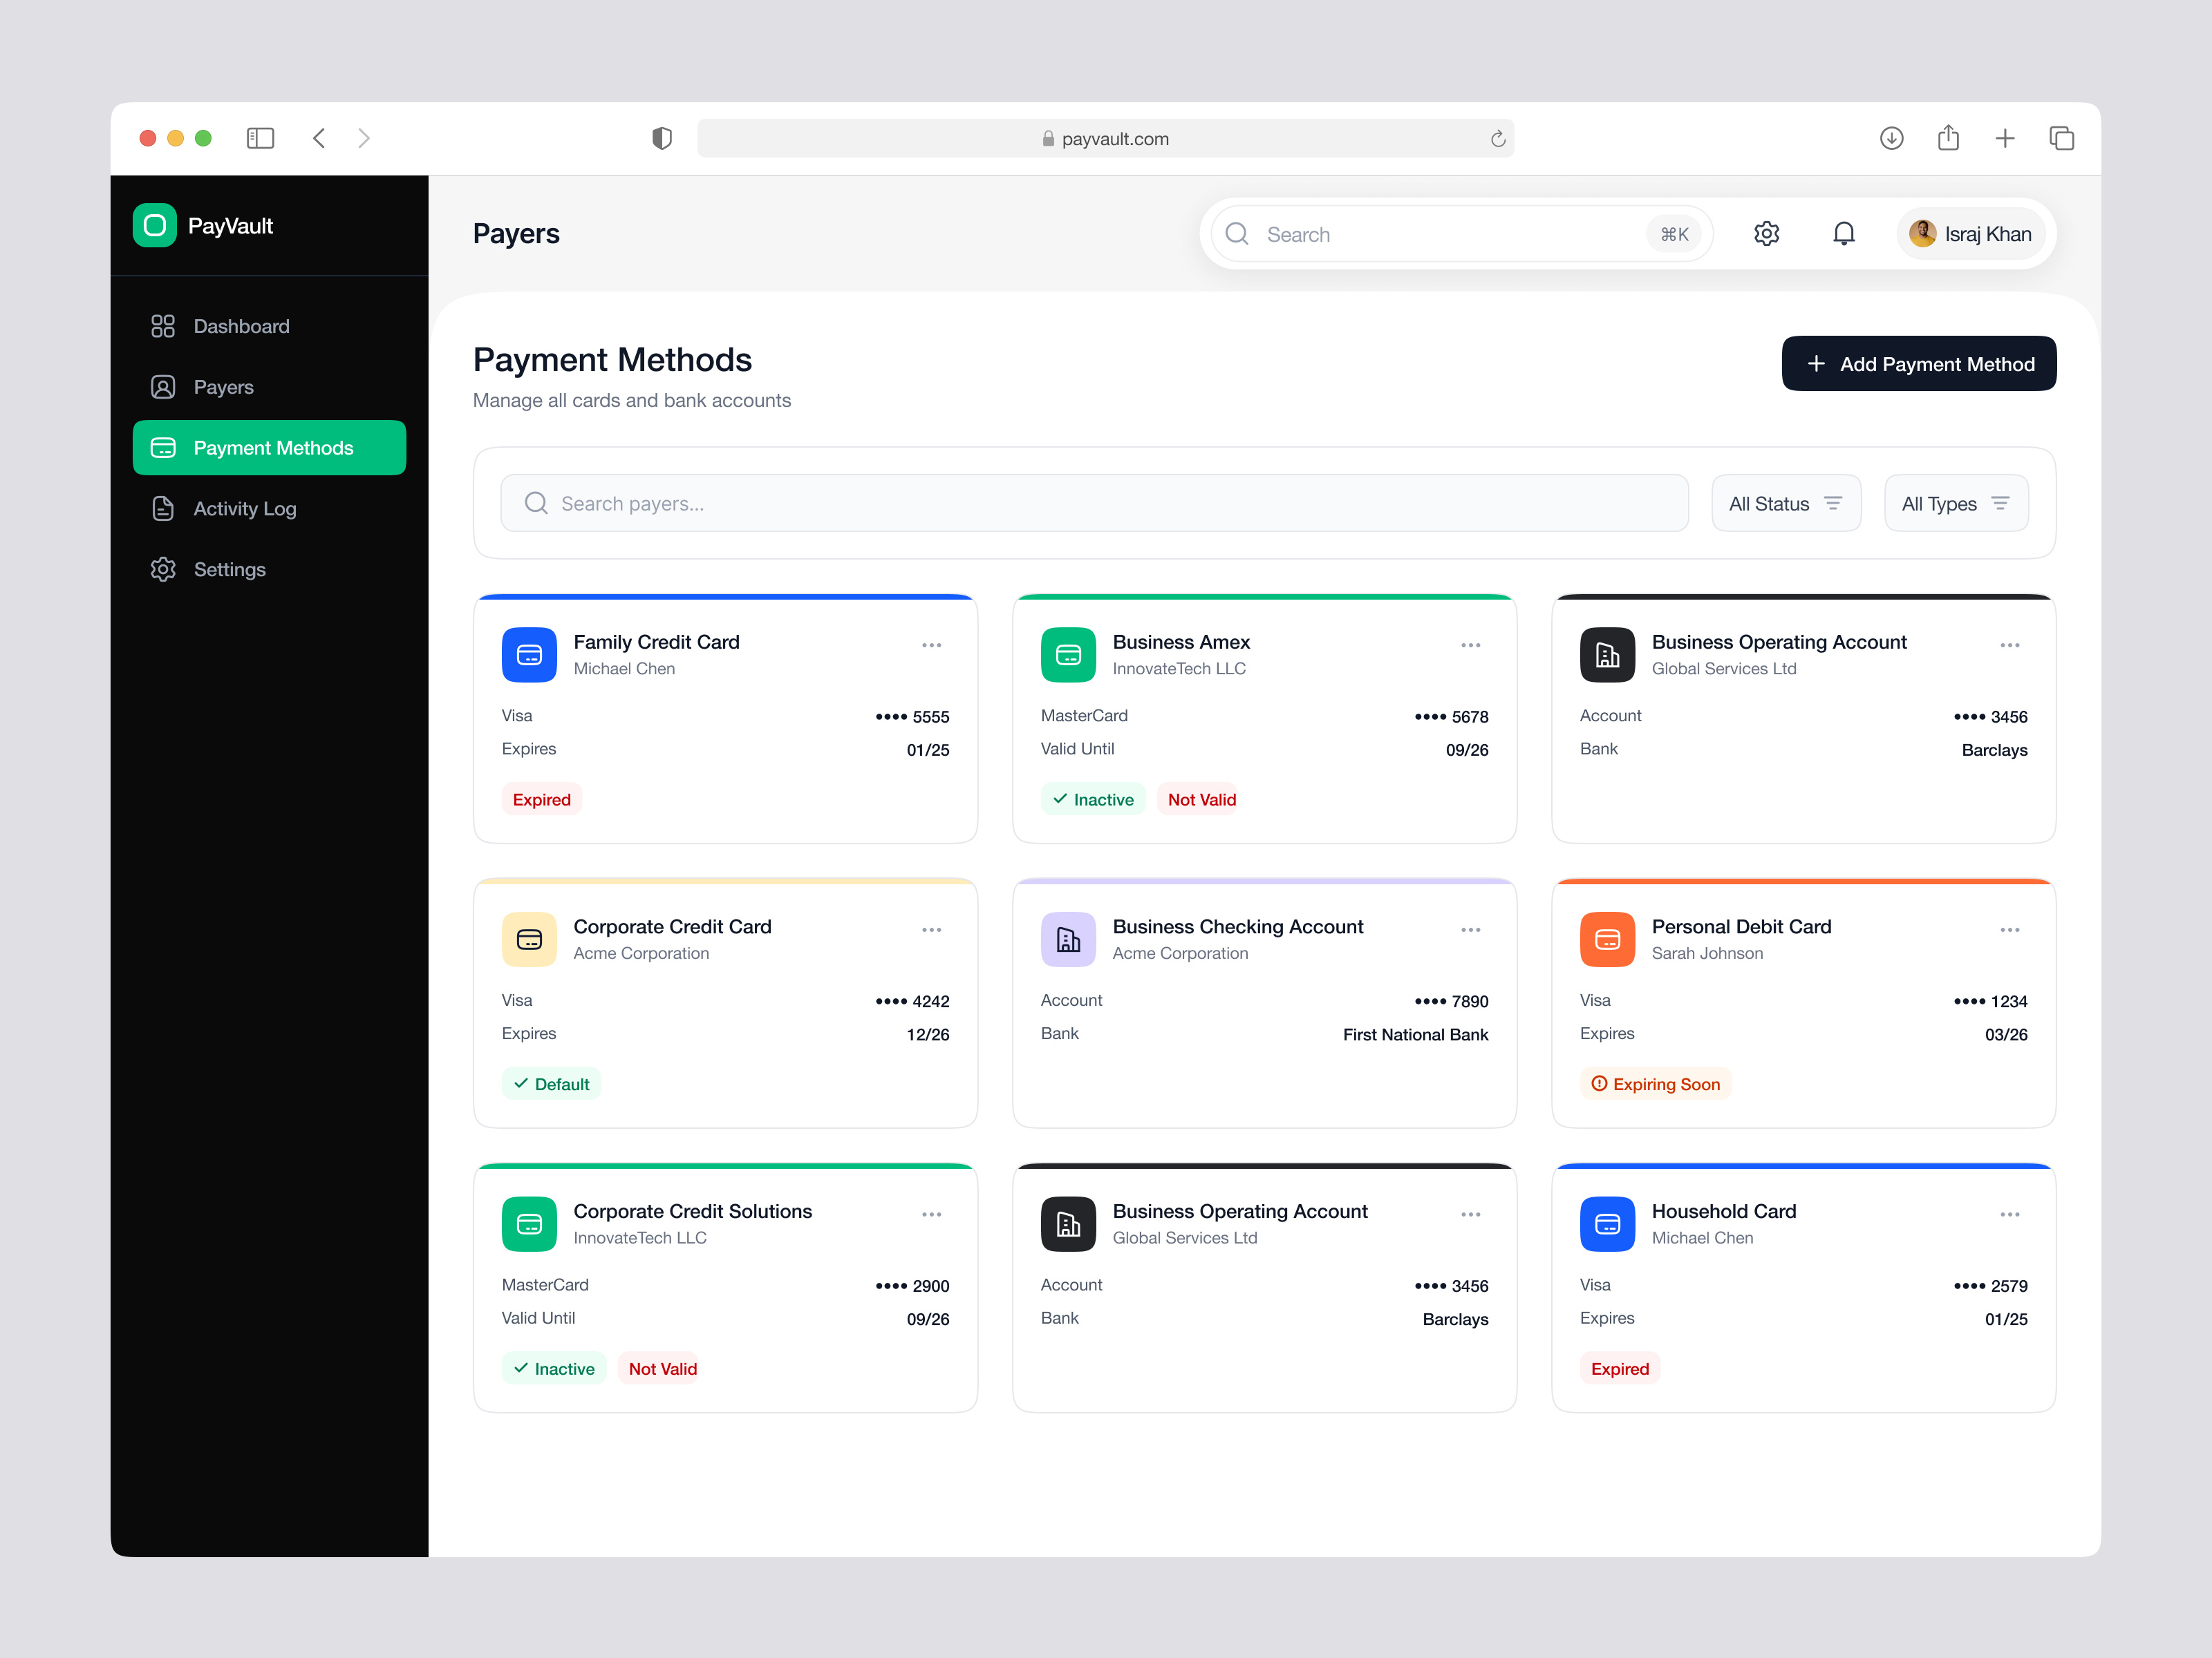Click the browser share icon

pyautogui.click(x=1948, y=137)
